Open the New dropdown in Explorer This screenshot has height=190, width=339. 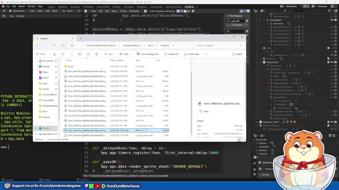tap(41, 54)
